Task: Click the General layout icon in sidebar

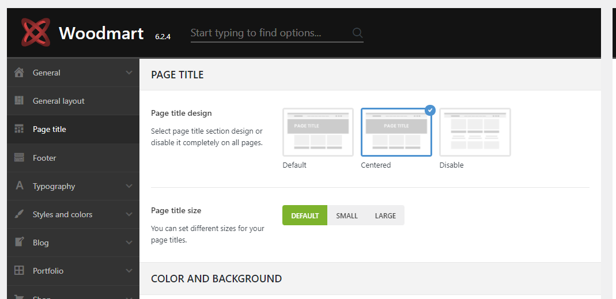Action: coord(19,101)
